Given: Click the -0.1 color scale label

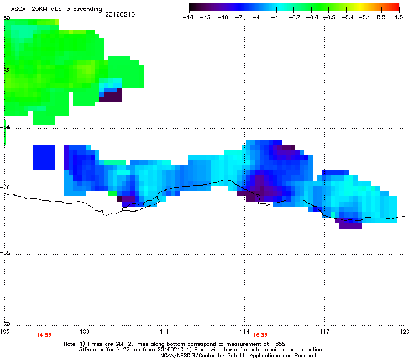Looking at the screenshot, I should coord(364,18).
